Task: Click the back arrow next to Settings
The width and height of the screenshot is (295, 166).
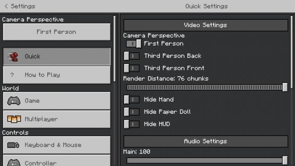Action: click(x=6, y=6)
